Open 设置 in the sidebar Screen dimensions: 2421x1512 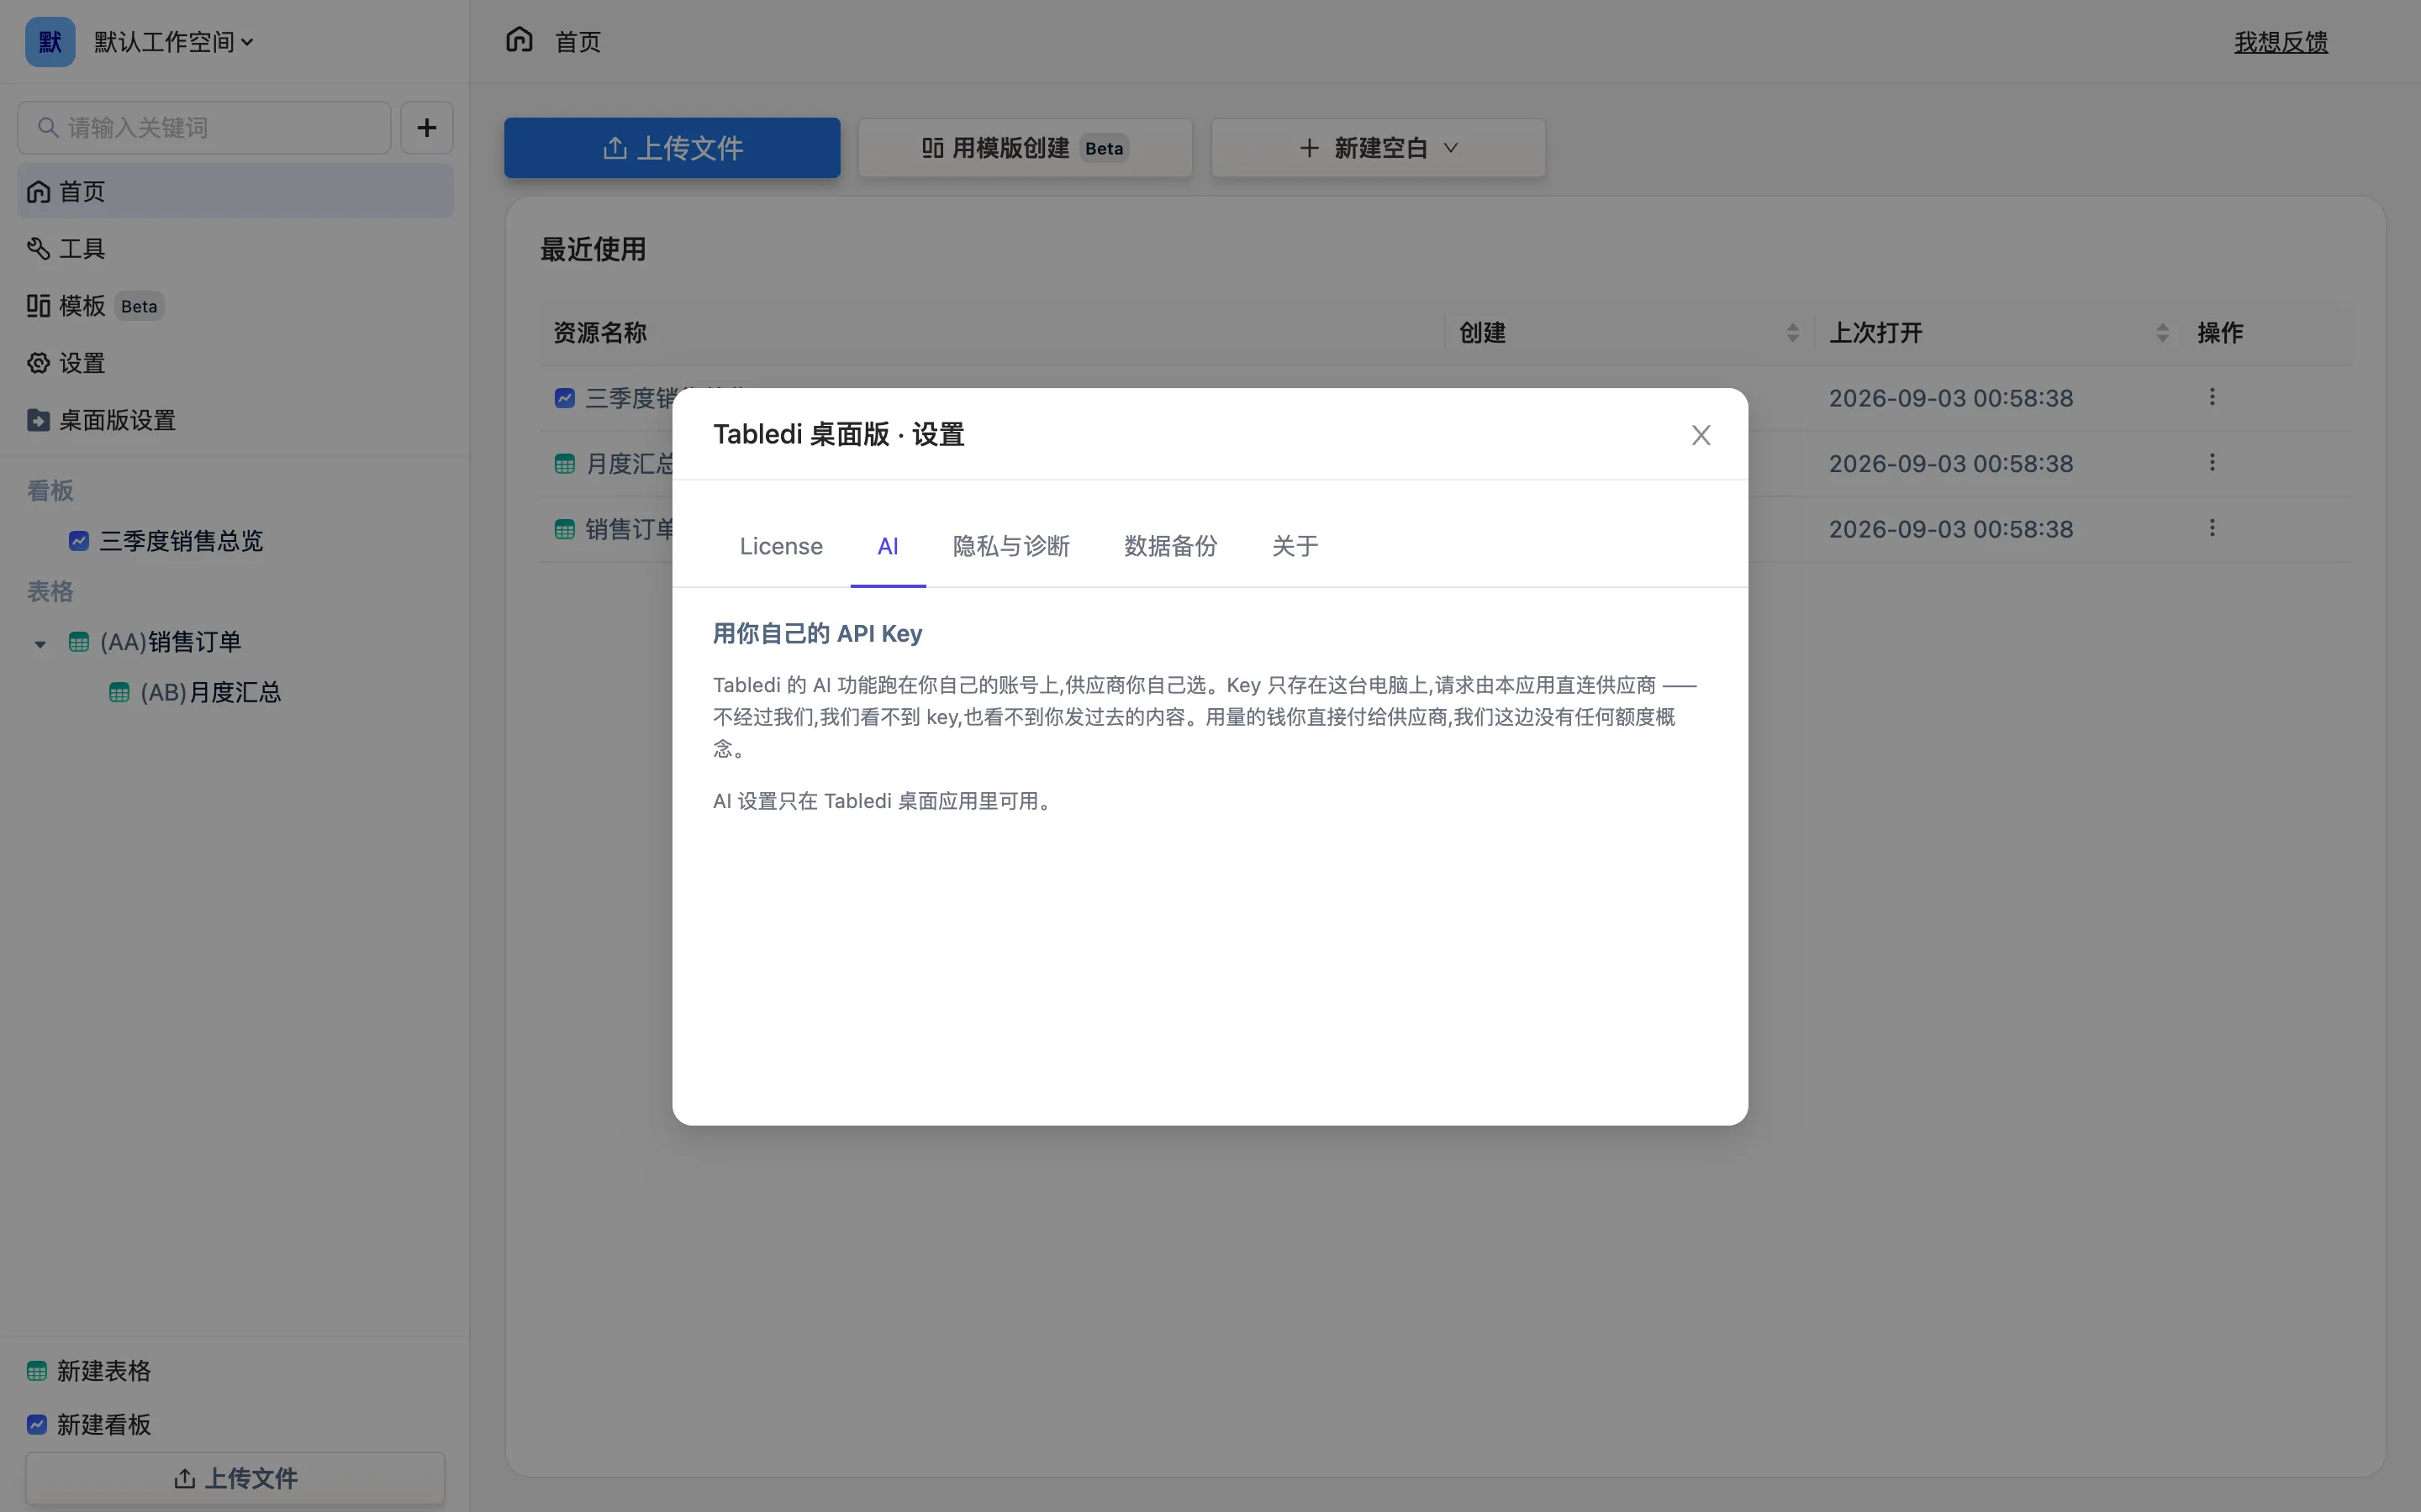(235, 363)
